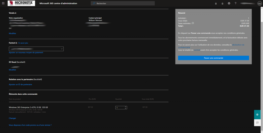
Task: Click the Microsoft 365 centre d'administration title
Action: pyautogui.click(x=58, y=3)
